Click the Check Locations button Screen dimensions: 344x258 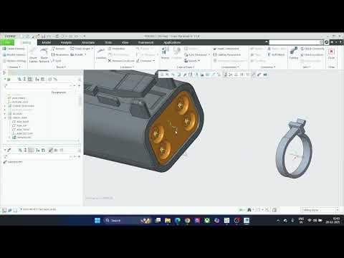coord(312,54)
